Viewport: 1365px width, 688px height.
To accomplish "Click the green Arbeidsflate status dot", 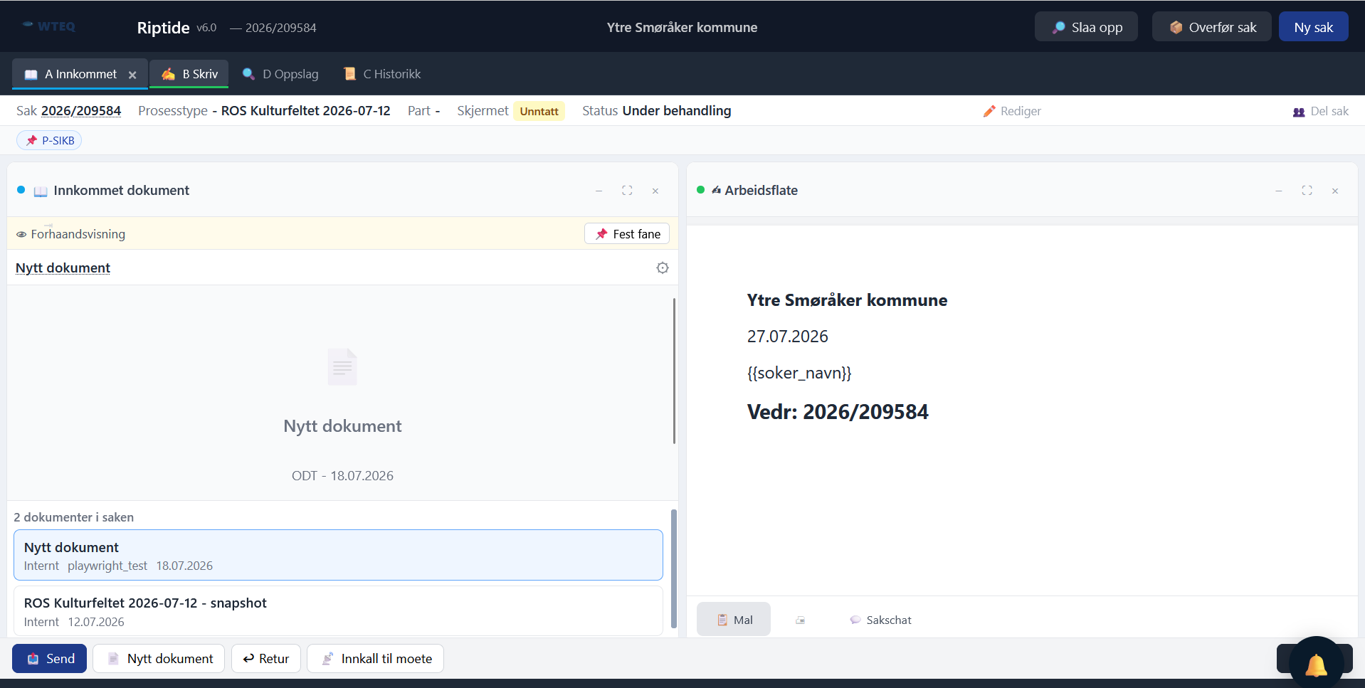I will tap(701, 190).
